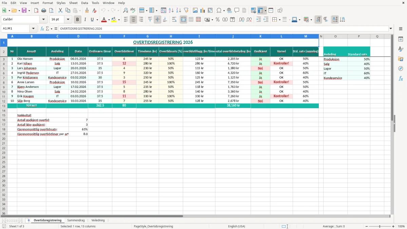Viewport: 407px width, 229px height.
Task: Open the Sheet menu
Action: click(x=73, y=3)
